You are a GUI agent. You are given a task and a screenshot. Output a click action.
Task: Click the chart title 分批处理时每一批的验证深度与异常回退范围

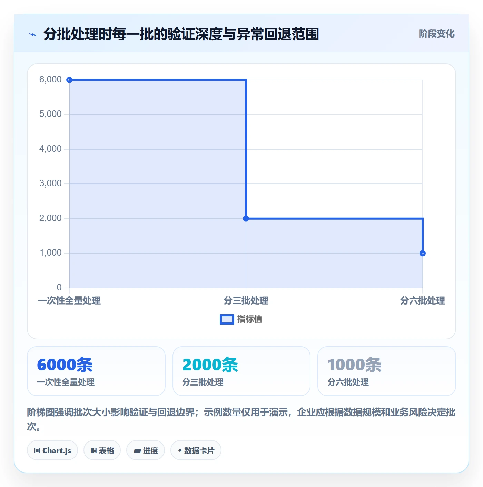(181, 34)
